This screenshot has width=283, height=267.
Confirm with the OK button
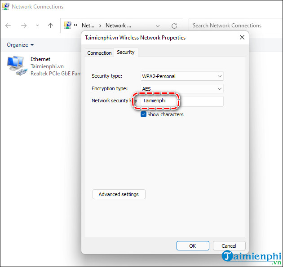(193, 246)
